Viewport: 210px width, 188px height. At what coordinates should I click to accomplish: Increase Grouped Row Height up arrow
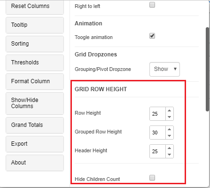click(x=169, y=129)
